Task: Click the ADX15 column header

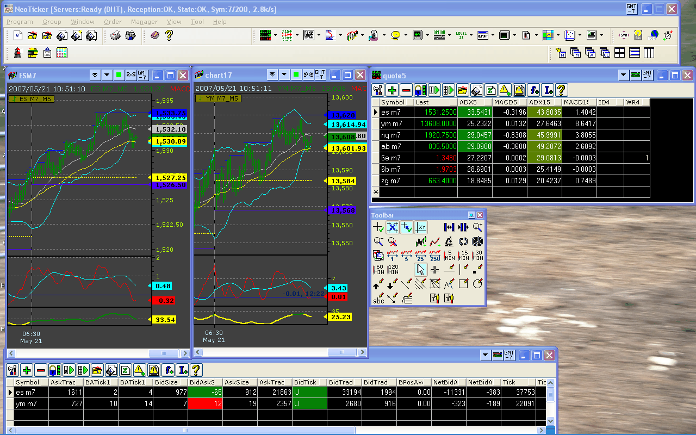Action: click(x=544, y=102)
